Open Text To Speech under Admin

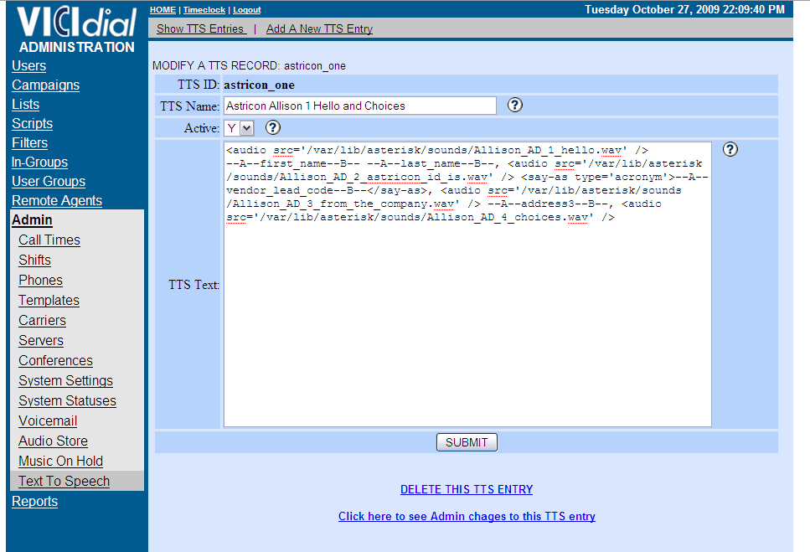click(64, 482)
